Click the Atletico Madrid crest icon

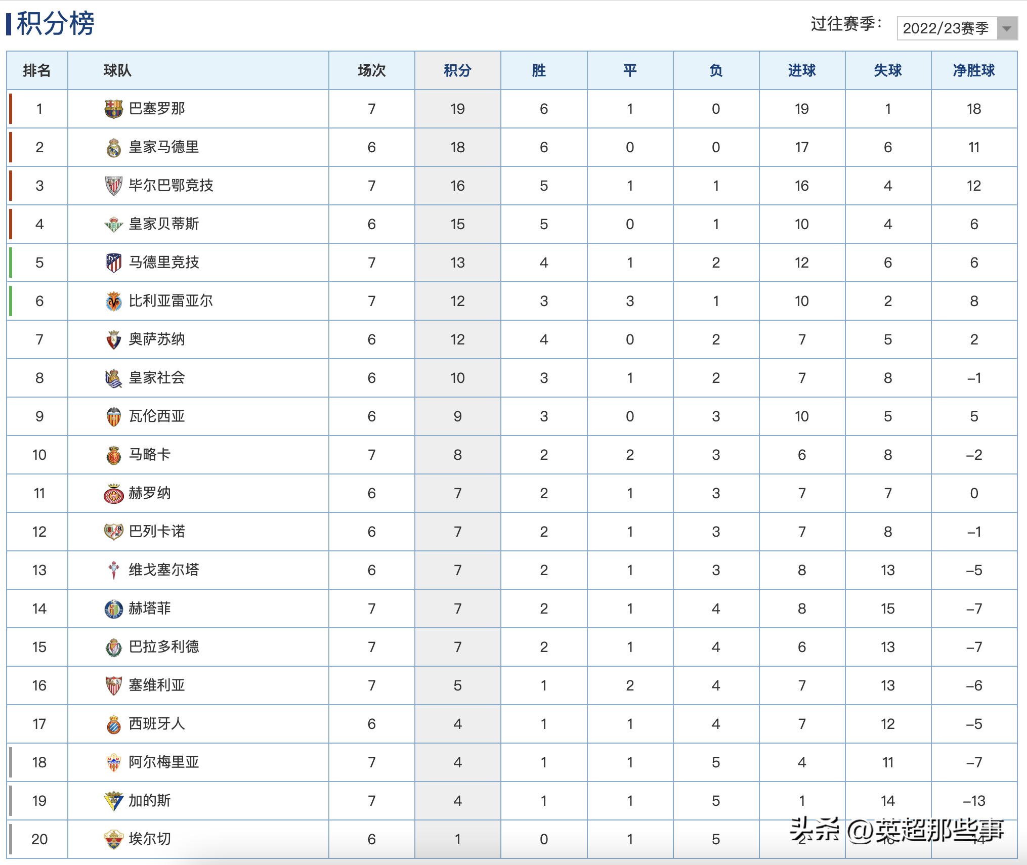pyautogui.click(x=114, y=263)
